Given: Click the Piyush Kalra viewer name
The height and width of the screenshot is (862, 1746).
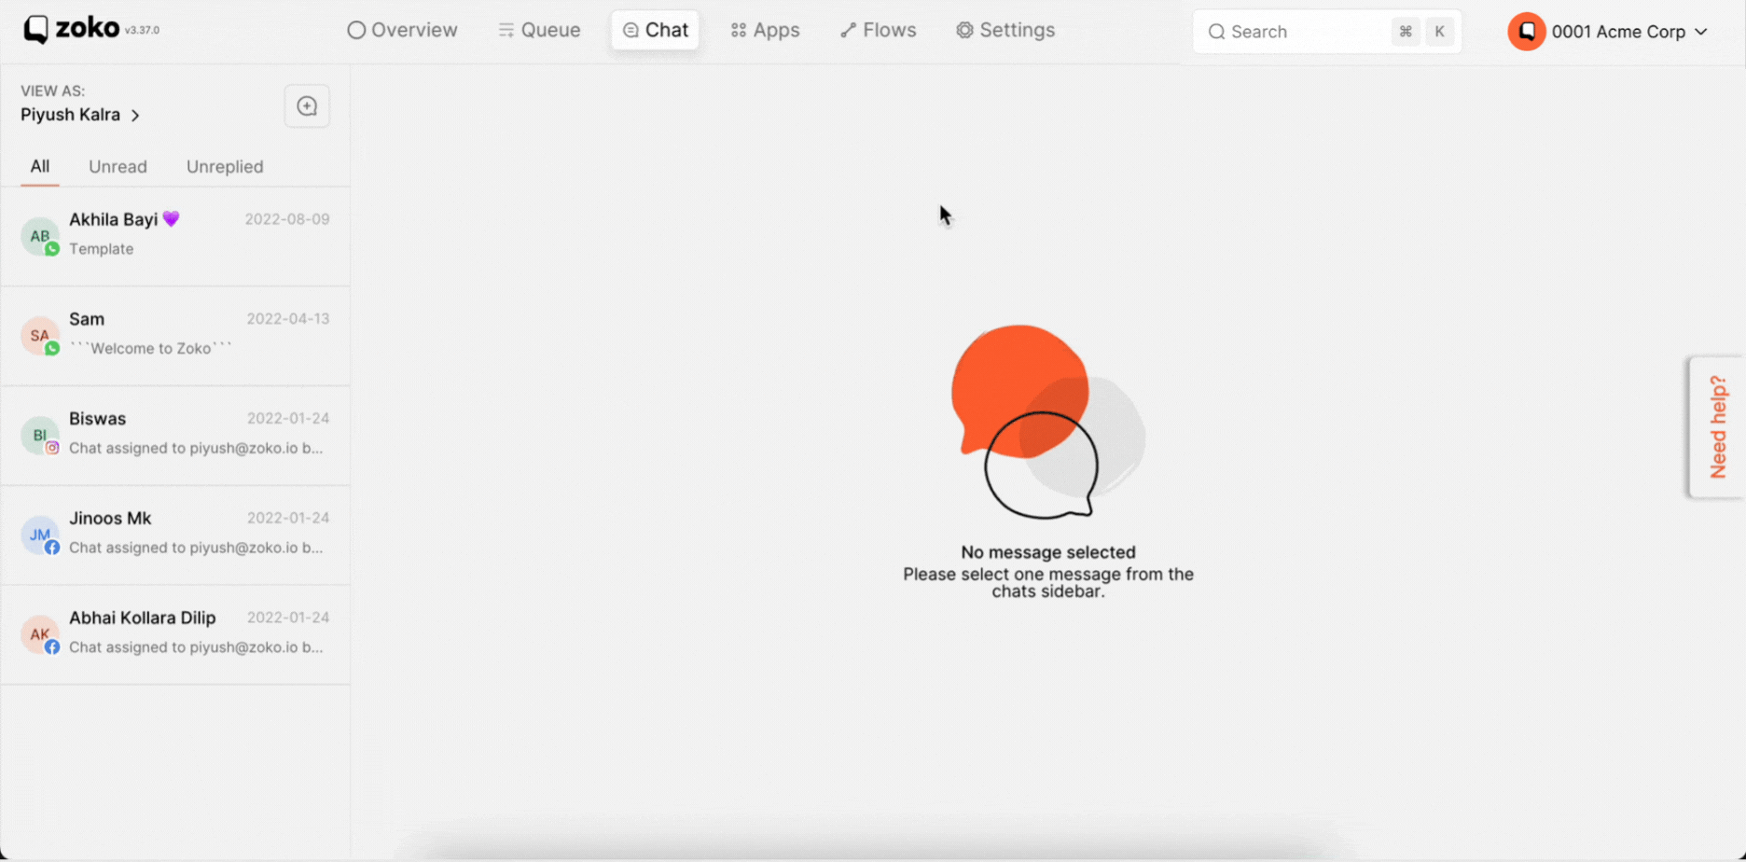Looking at the screenshot, I should tap(71, 115).
